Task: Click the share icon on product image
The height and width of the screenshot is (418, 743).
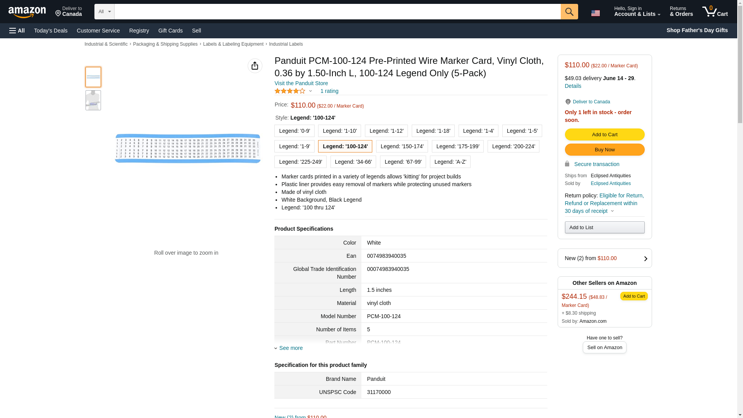Action: tap(255, 66)
